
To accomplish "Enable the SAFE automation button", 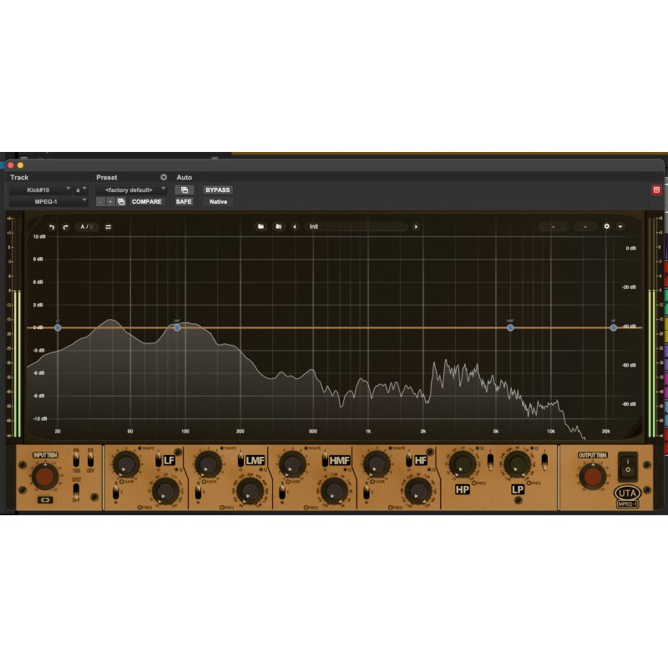I will (184, 201).
